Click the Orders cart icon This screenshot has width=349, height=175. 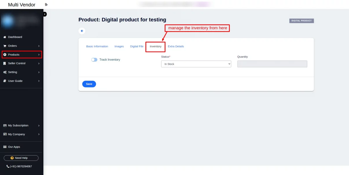(5, 46)
